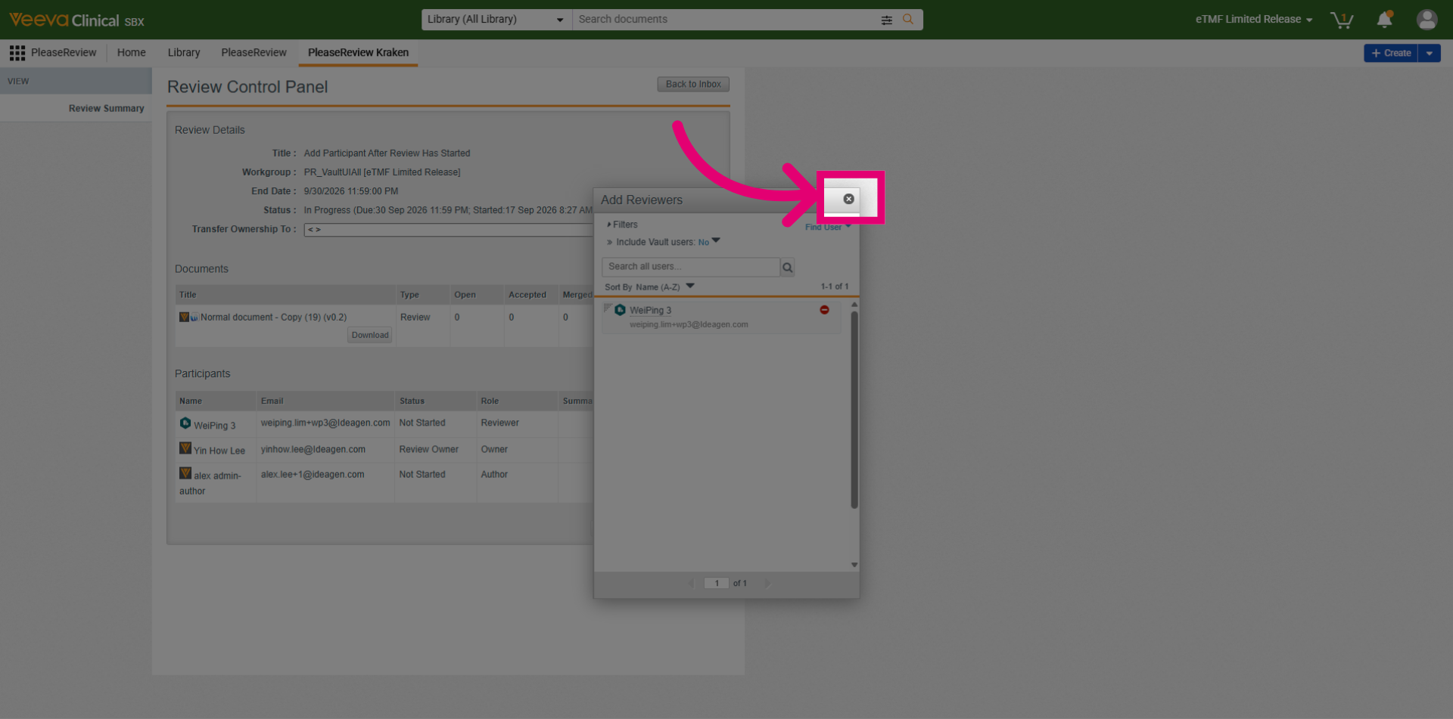Open the Find User dropdown

click(x=828, y=227)
